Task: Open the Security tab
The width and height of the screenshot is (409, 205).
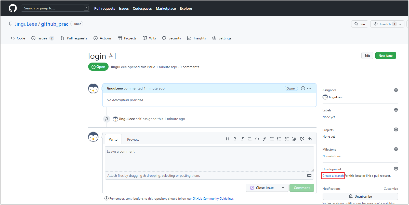Action: pos(171,38)
